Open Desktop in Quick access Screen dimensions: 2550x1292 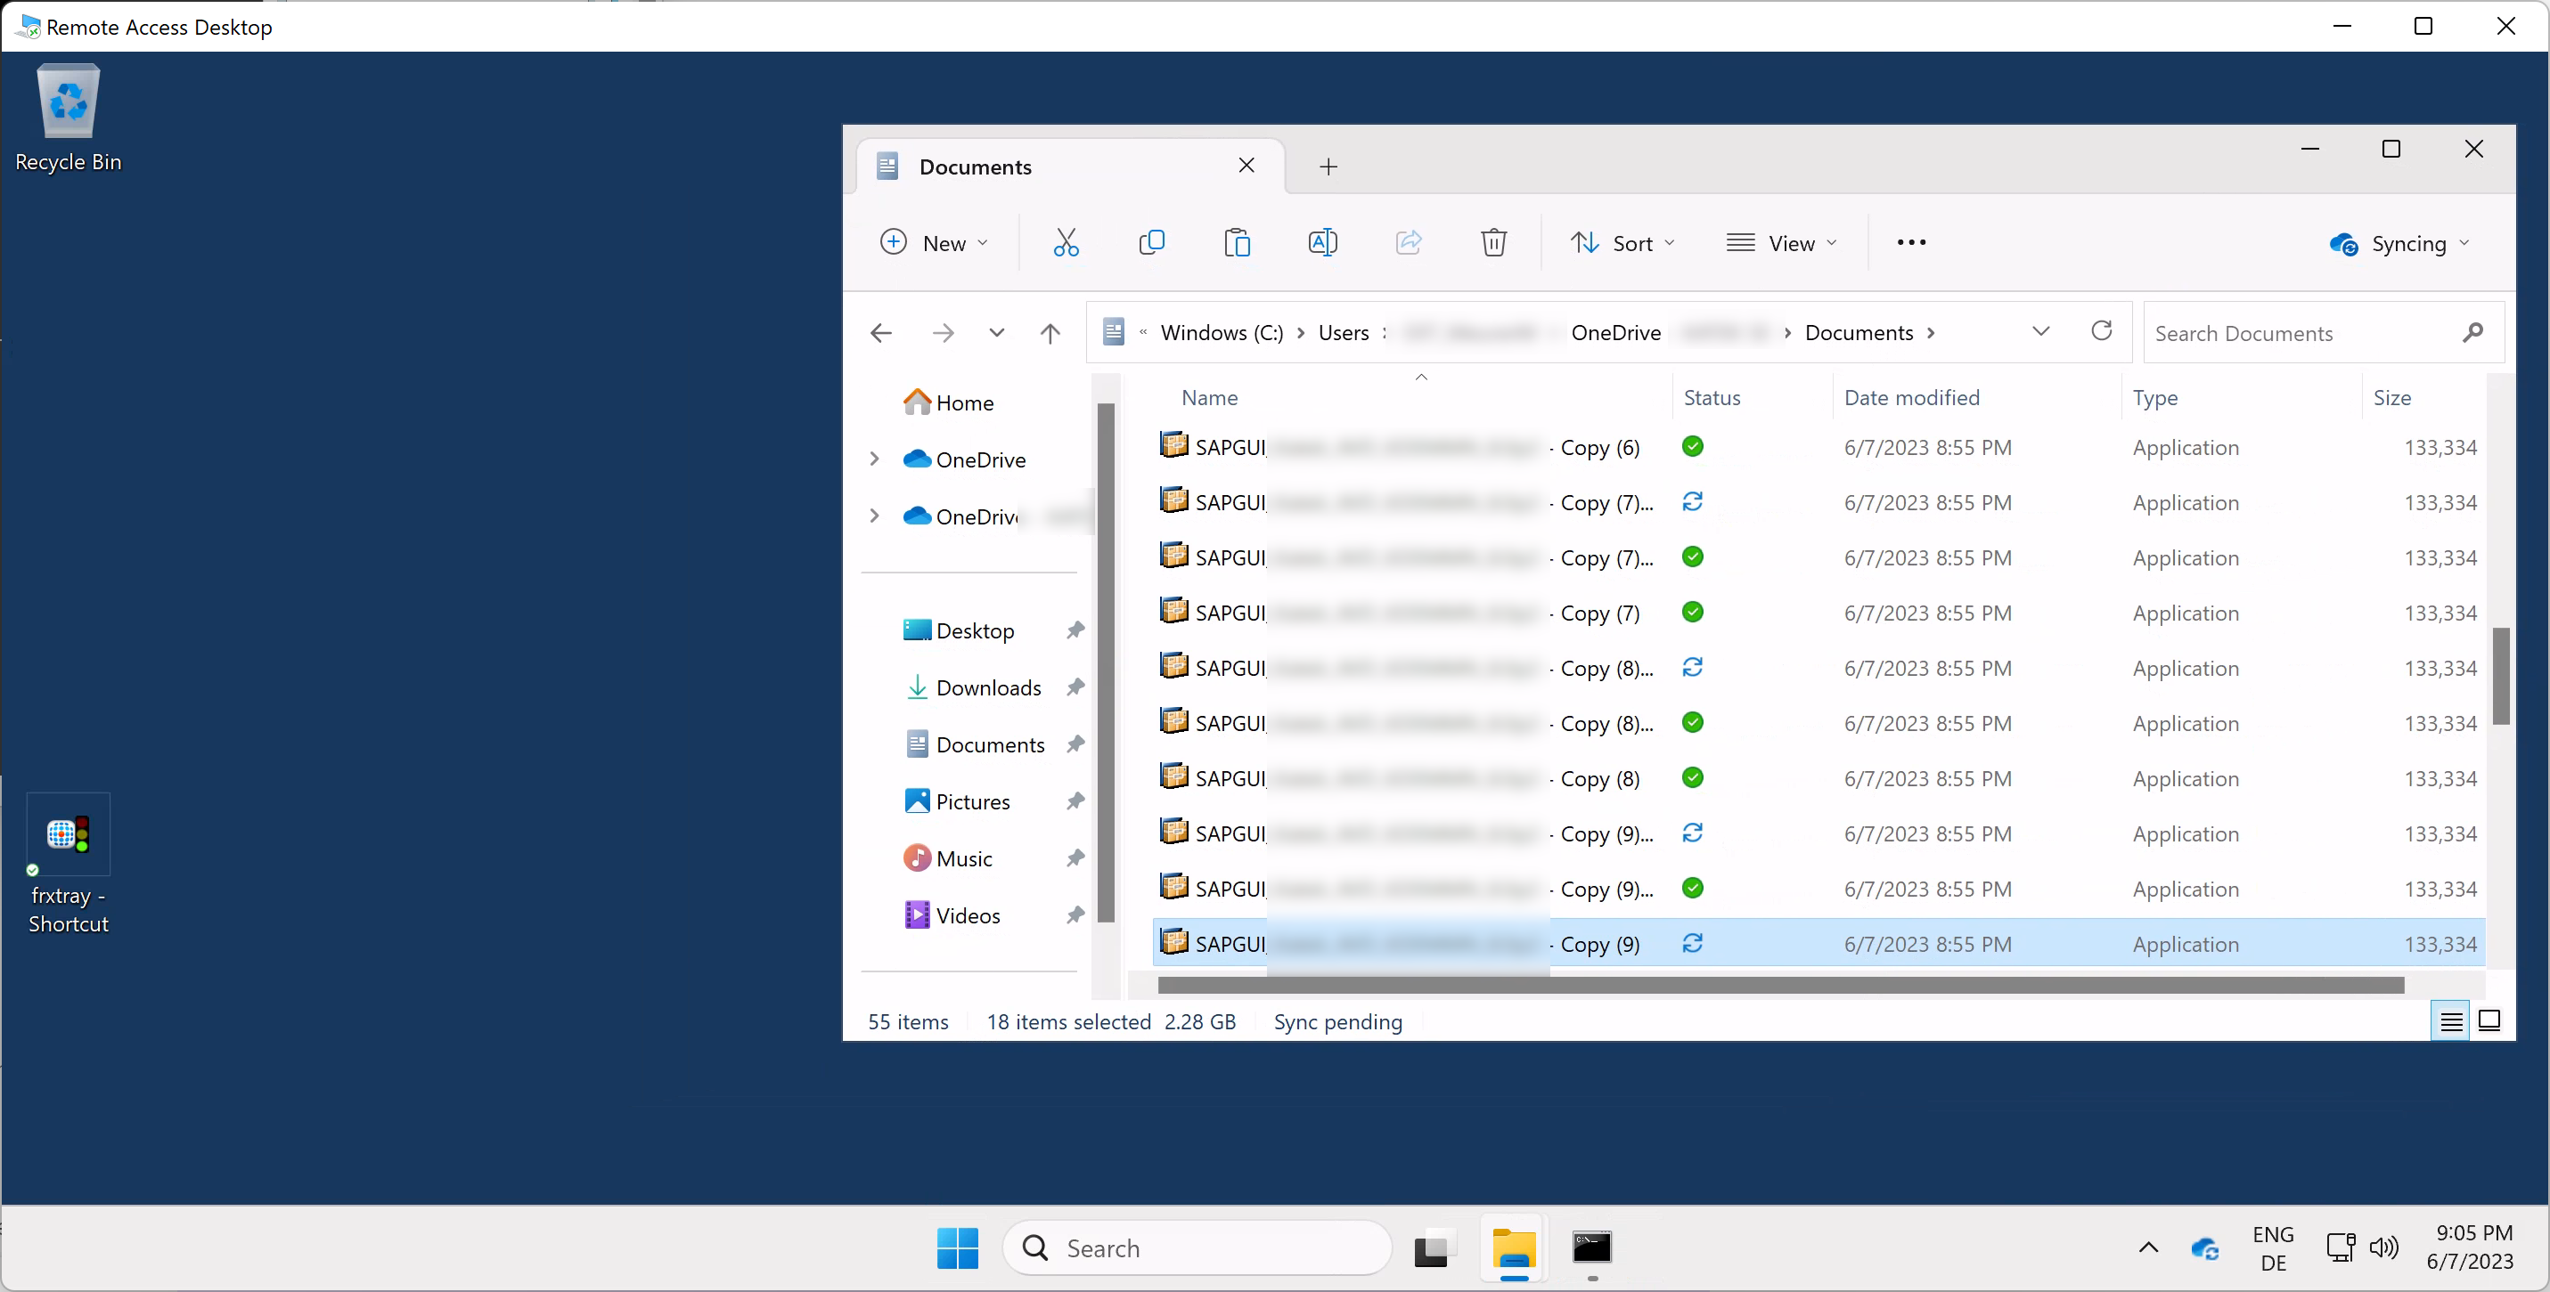(958, 630)
